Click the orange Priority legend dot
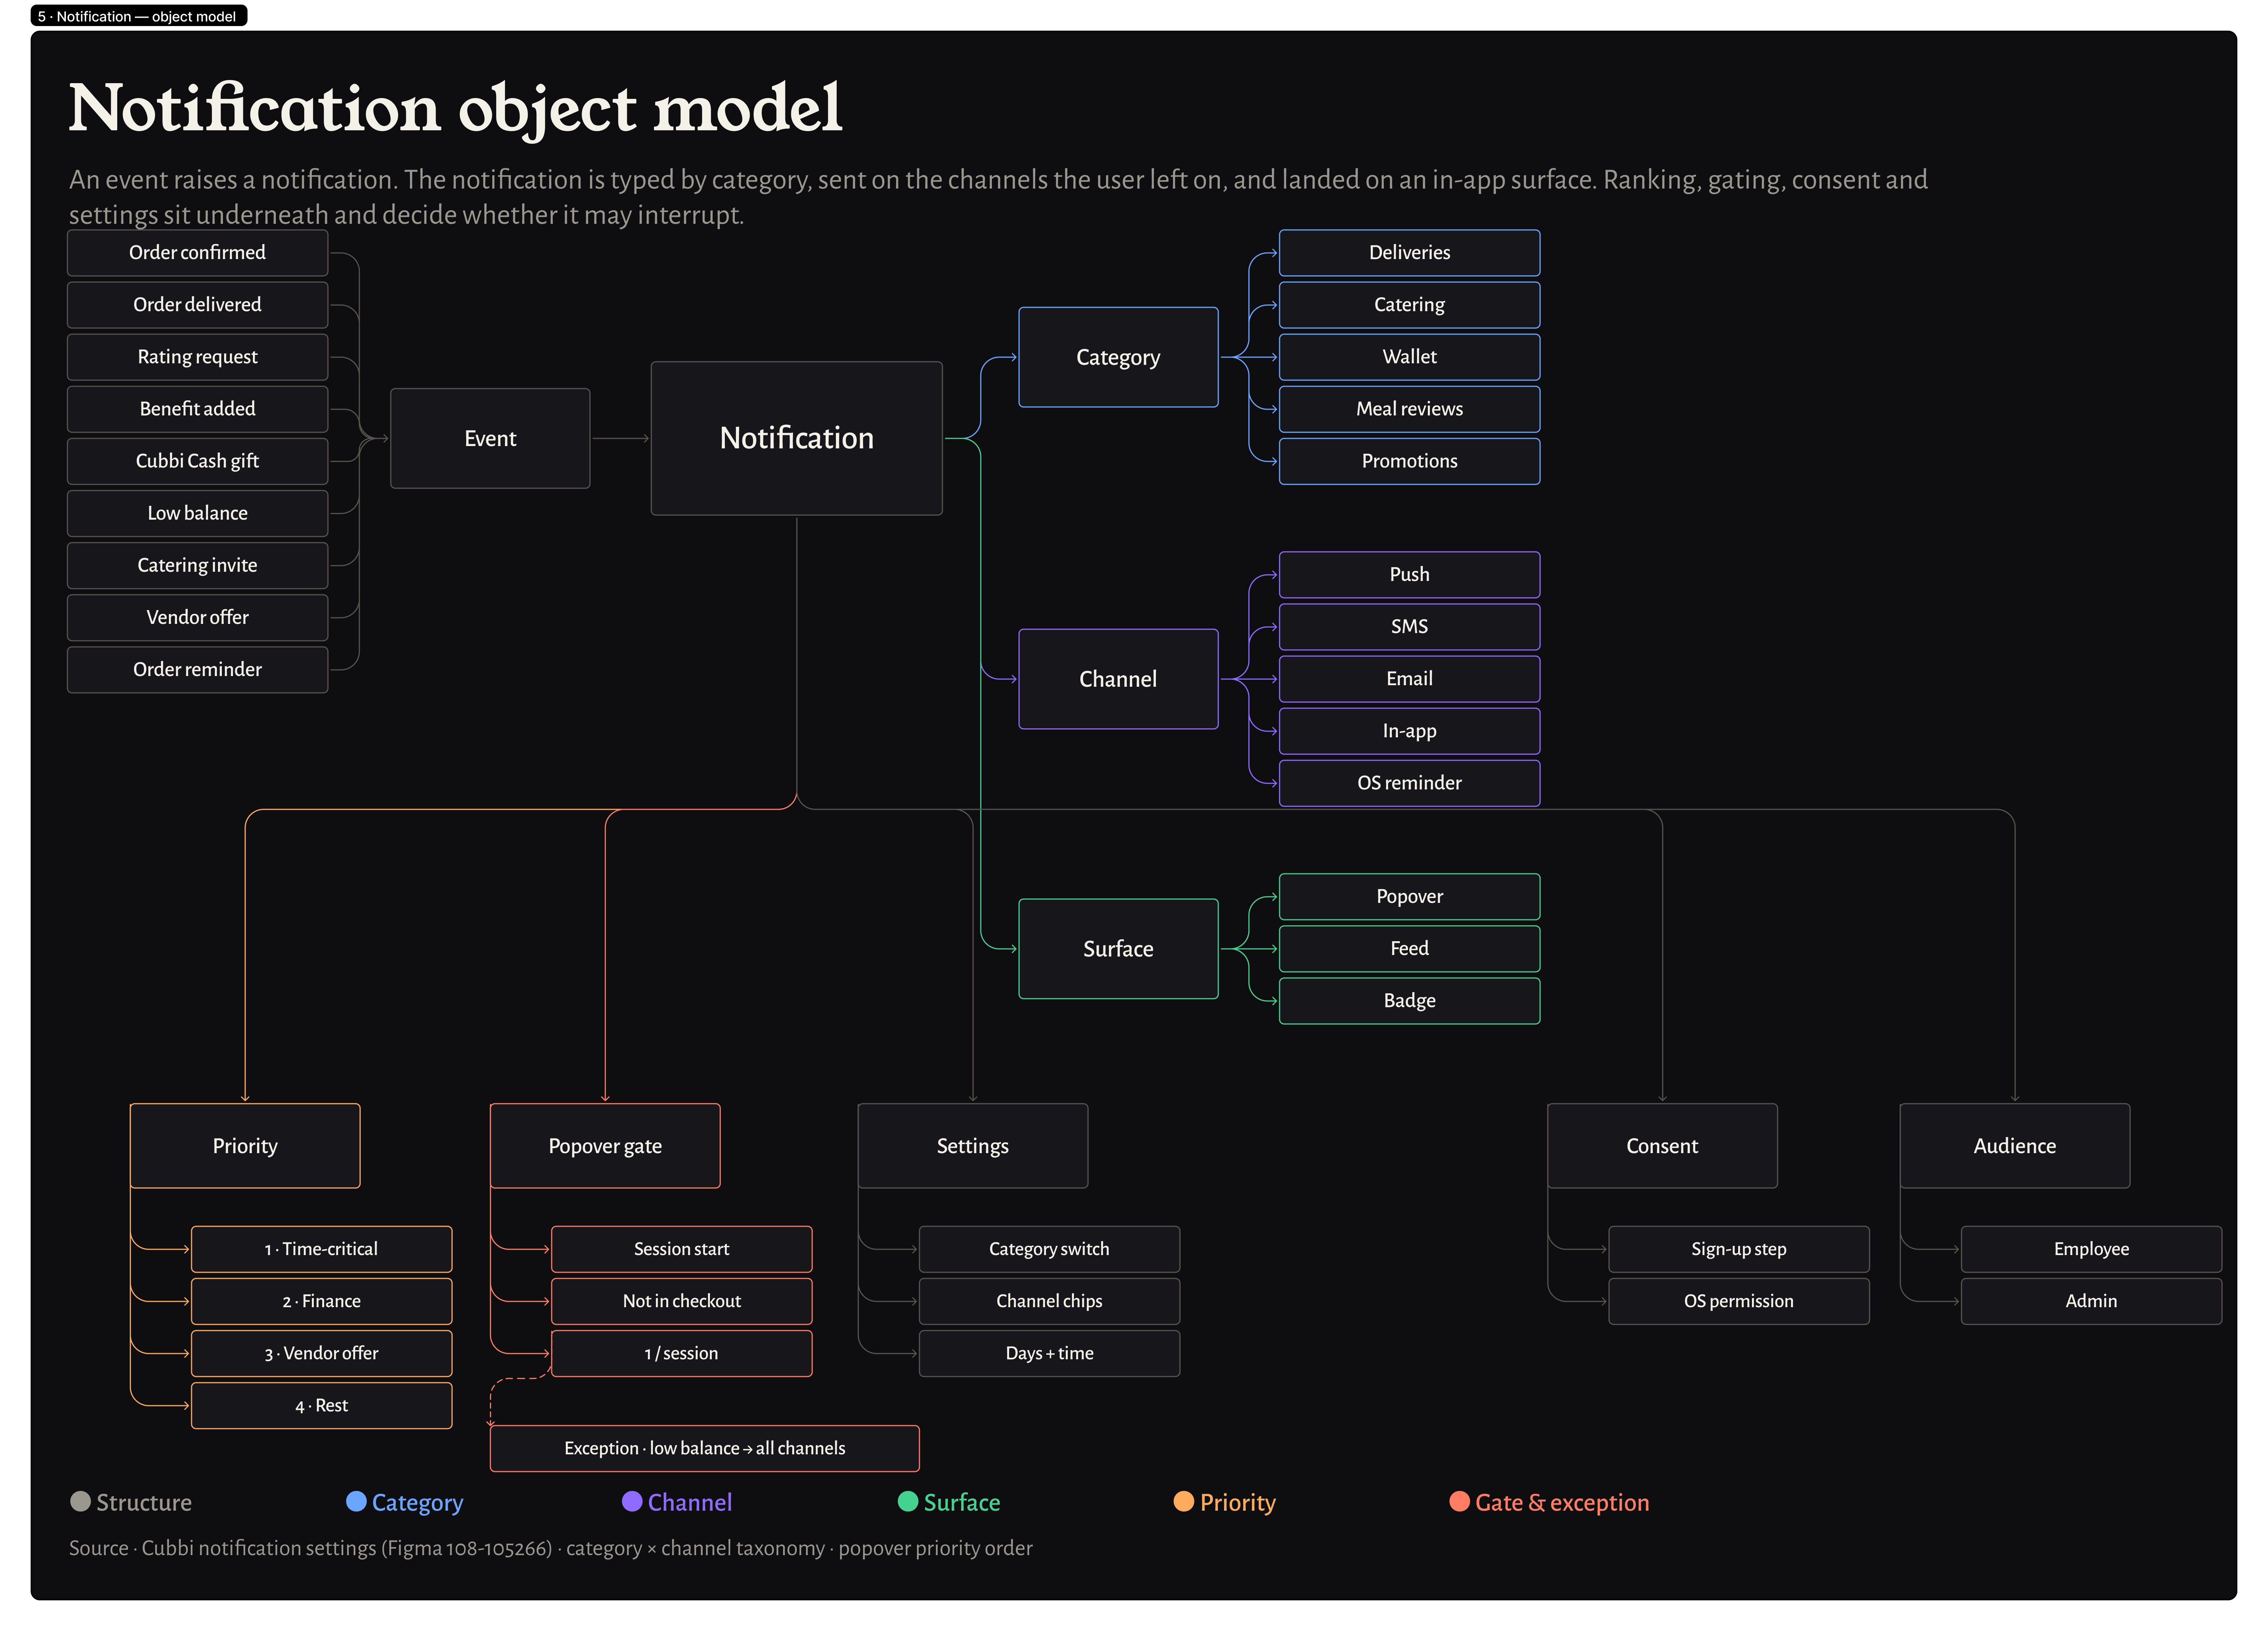The width and height of the screenshot is (2268, 1631). [1184, 1501]
